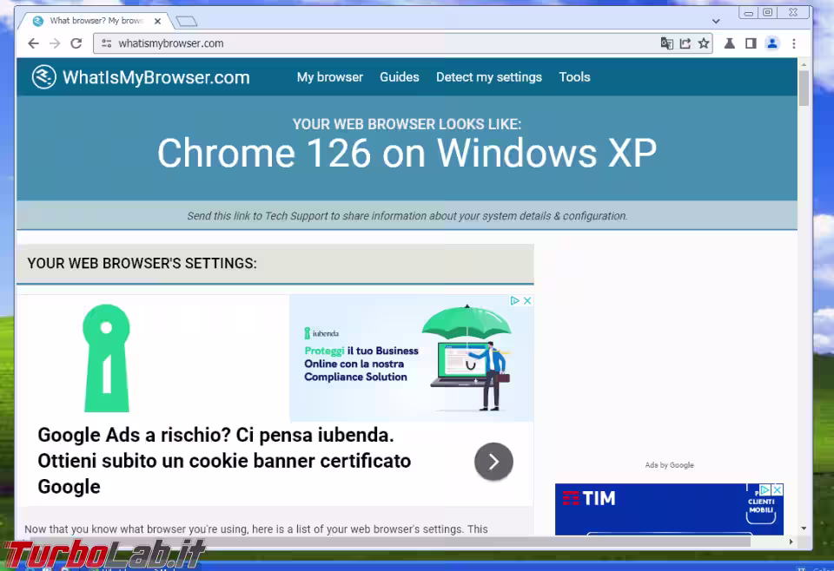Click the site information icon beside the URL
The width and height of the screenshot is (834, 571).
(x=106, y=43)
